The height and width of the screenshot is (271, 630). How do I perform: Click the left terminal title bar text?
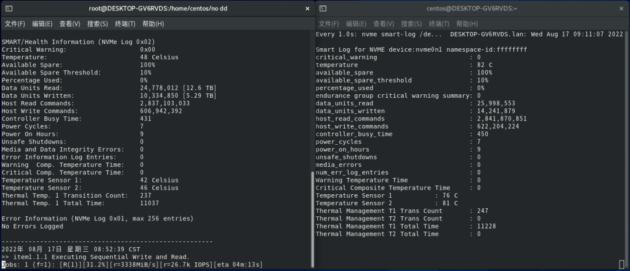click(x=158, y=8)
